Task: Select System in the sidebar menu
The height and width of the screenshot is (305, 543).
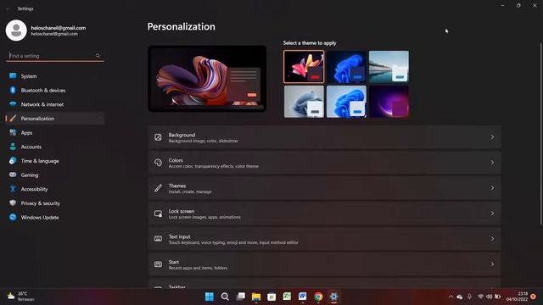Action: 55,76
